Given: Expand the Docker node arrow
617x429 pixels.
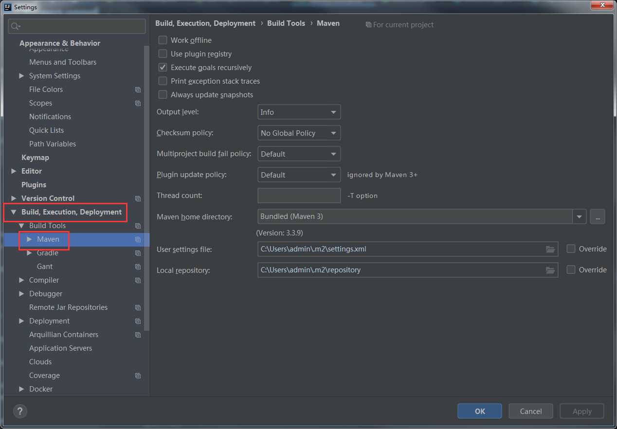Looking at the screenshot, I should click(21, 389).
